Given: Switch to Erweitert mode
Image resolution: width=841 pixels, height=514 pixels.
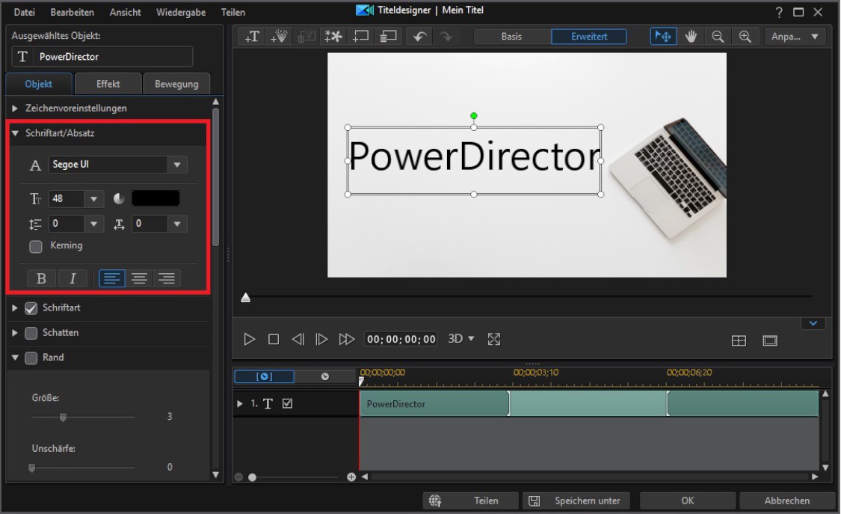Looking at the screenshot, I should 589,37.
